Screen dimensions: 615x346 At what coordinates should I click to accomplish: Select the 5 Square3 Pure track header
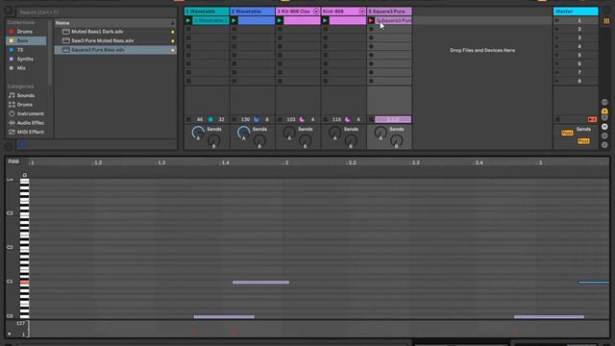pos(389,12)
